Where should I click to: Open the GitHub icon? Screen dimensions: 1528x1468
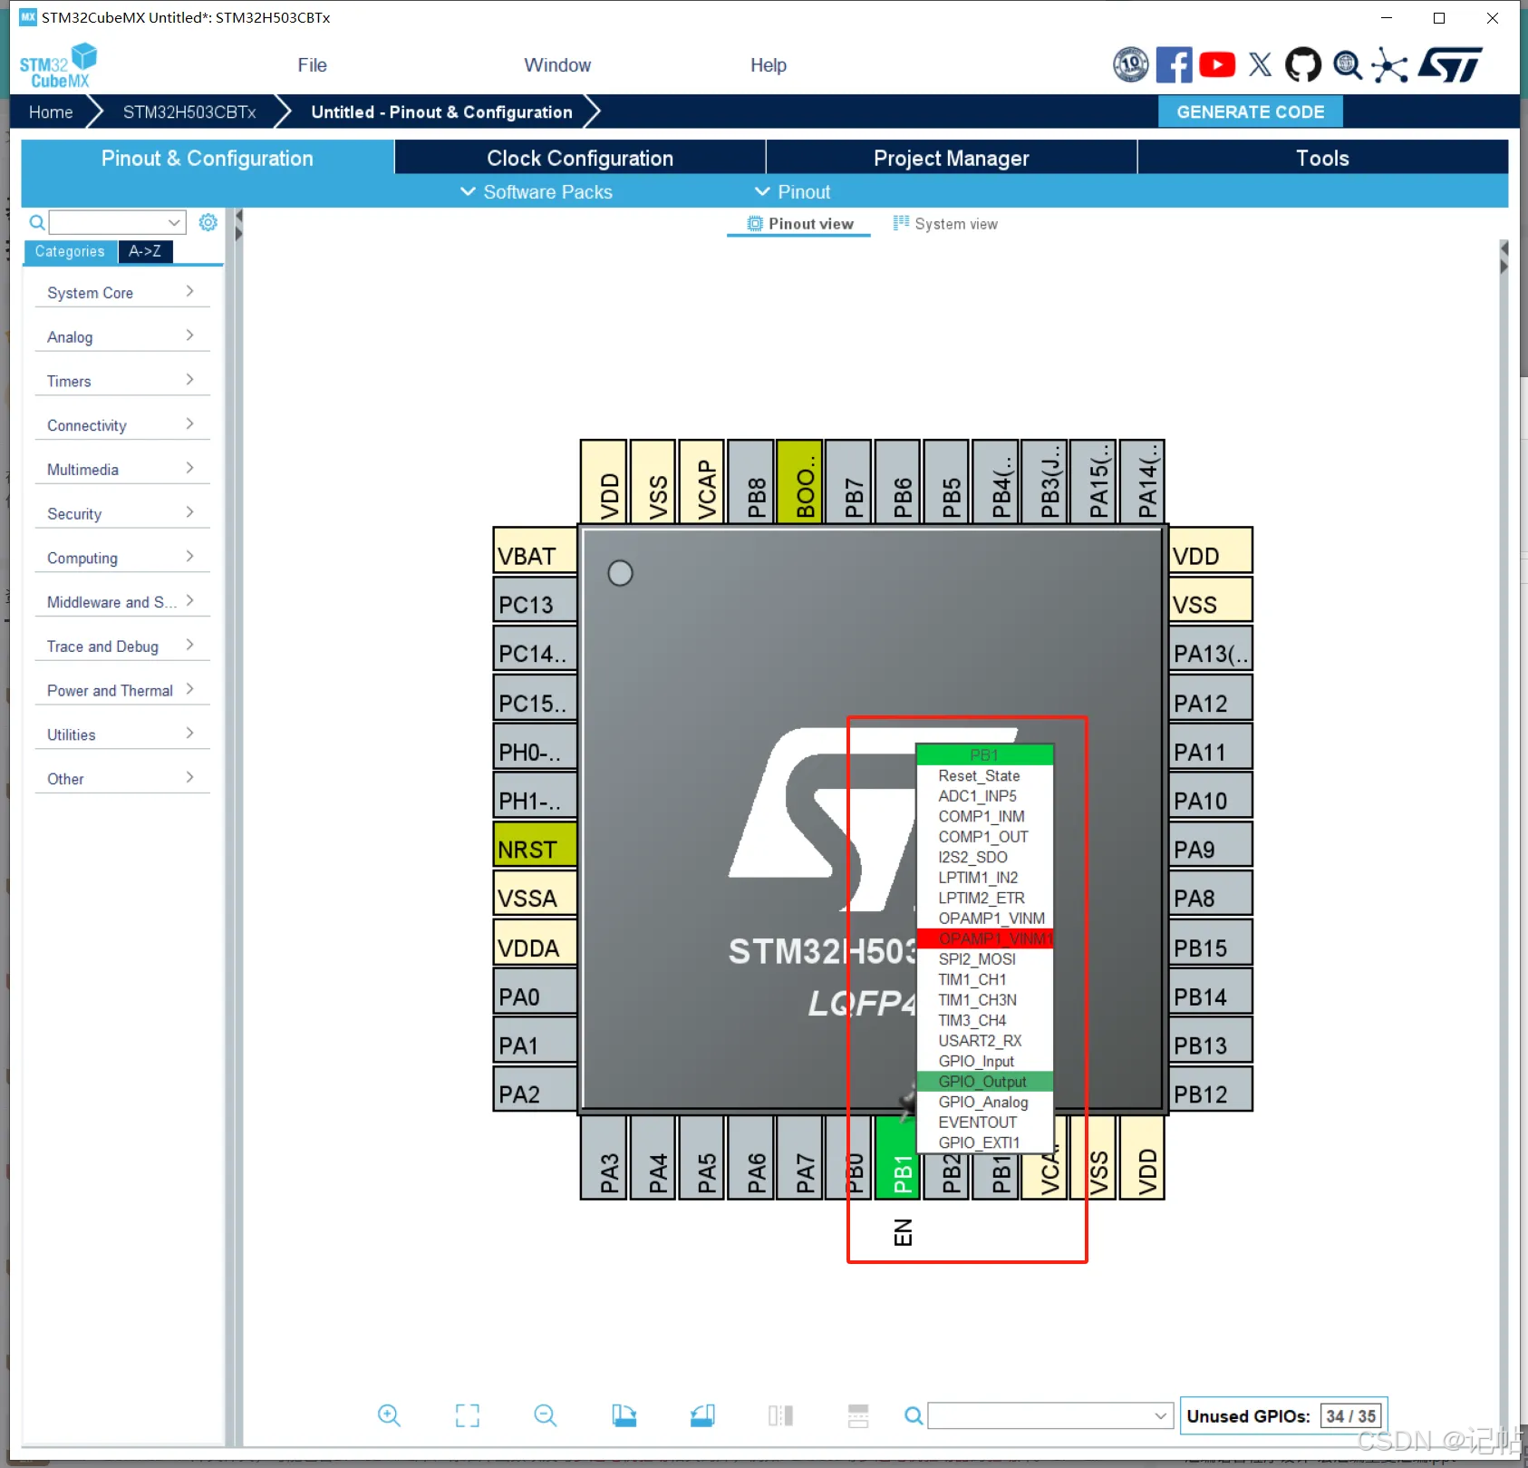[1303, 64]
